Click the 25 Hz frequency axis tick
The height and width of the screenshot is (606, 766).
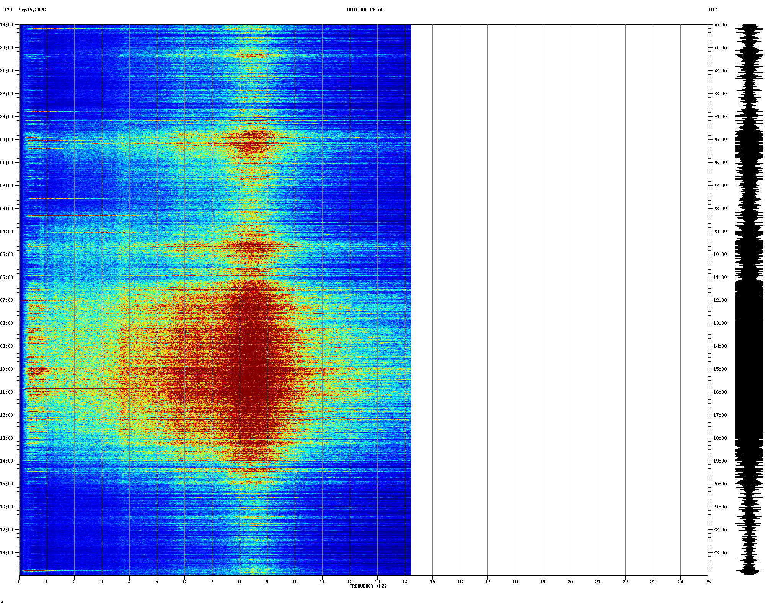(x=708, y=582)
